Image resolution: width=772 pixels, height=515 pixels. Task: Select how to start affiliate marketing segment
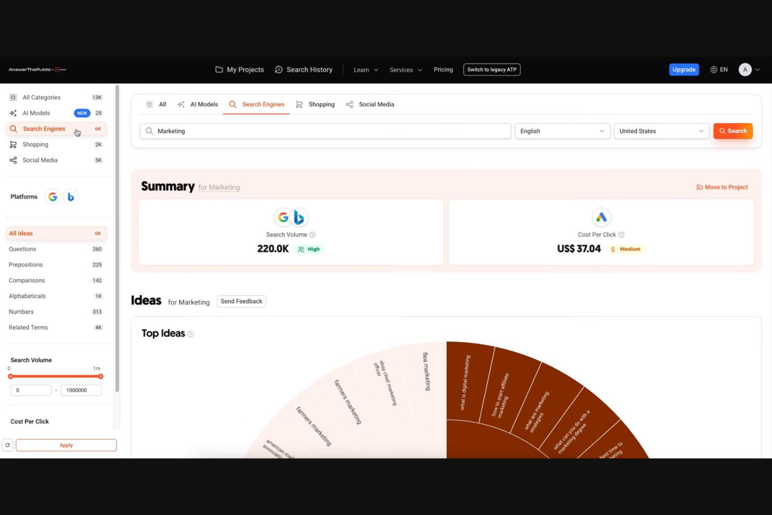[500, 395]
